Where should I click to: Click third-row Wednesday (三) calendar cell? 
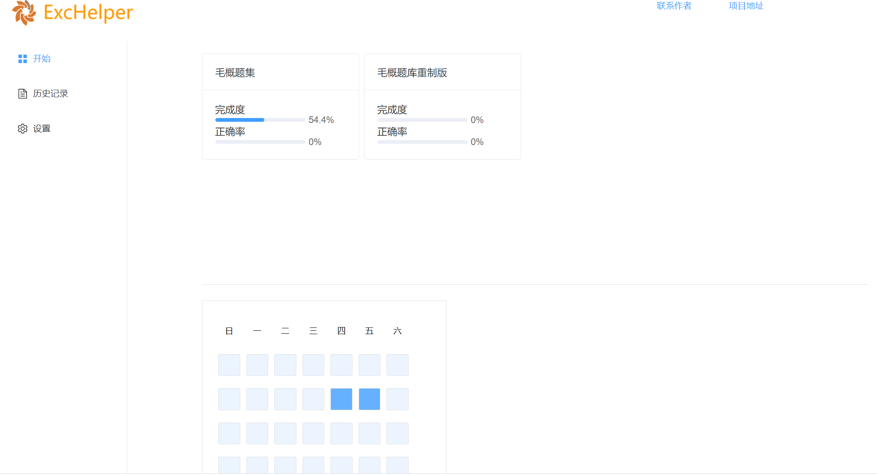tap(313, 433)
